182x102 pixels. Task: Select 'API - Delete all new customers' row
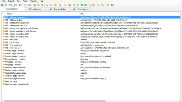tap(91, 23)
